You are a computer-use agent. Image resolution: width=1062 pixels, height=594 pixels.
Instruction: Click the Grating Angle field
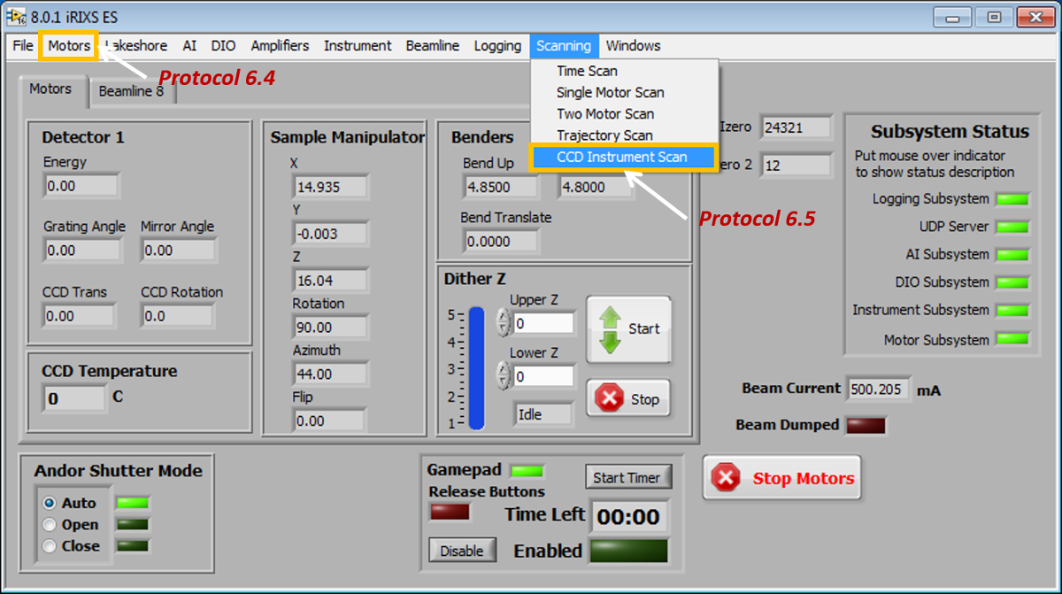[x=81, y=251]
